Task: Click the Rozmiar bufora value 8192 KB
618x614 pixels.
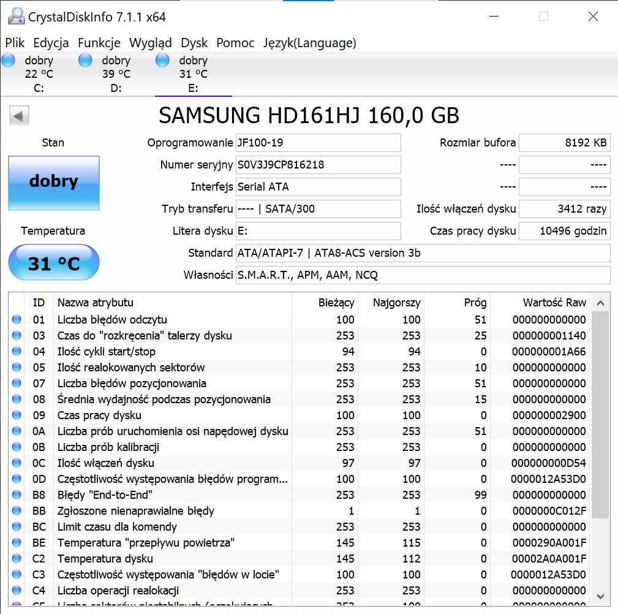Action: coord(564,143)
